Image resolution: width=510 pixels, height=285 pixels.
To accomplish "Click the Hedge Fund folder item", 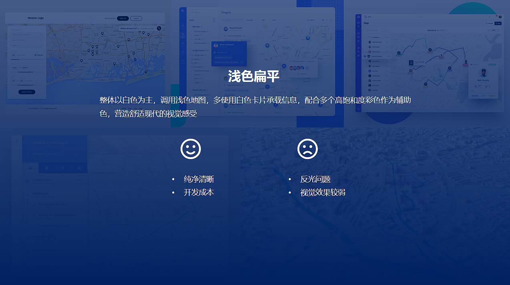I will [199, 55].
